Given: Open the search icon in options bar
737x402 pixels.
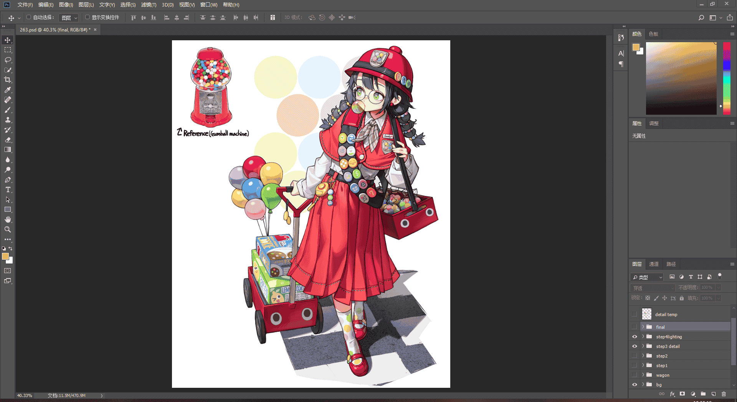Looking at the screenshot, I should click(x=701, y=18).
